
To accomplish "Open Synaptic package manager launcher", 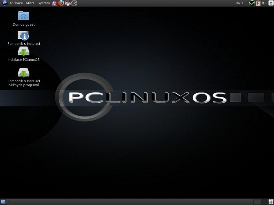I will [68, 3].
